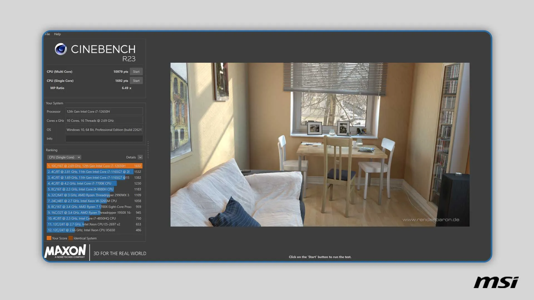Image resolution: width=534 pixels, height=300 pixels.
Task: Select the i7-1165G7 1.69 GHz ranking row
Action: click(x=95, y=177)
